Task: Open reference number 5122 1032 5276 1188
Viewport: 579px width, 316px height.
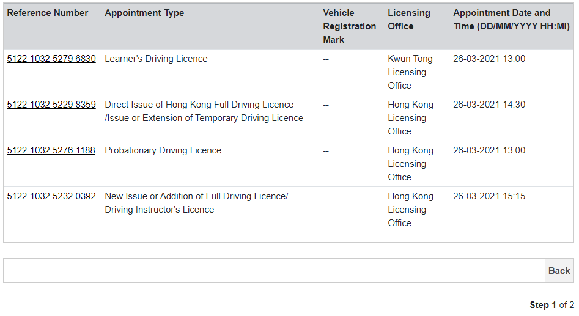Action: [51, 150]
